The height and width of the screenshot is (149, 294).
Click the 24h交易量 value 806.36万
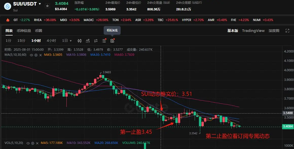[154, 9]
